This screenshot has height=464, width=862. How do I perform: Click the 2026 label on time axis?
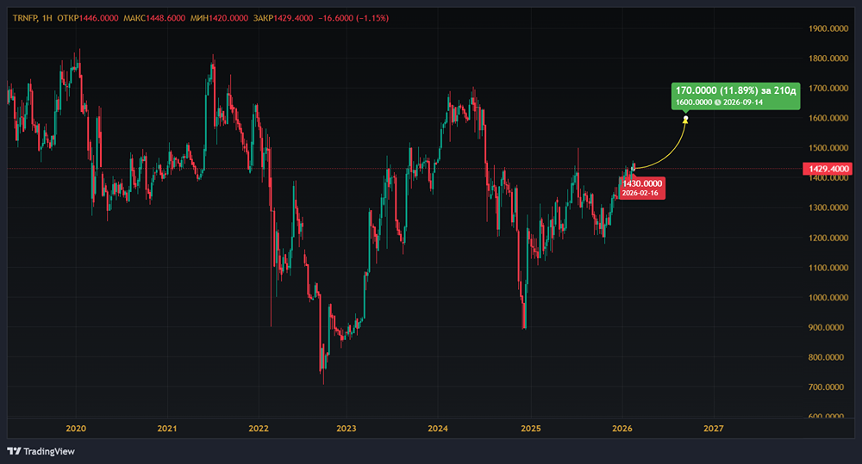point(622,428)
